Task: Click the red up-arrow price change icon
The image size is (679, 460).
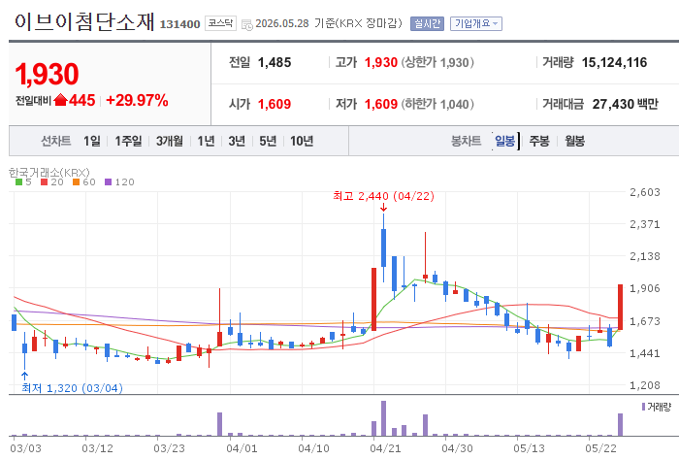Action: tap(60, 100)
